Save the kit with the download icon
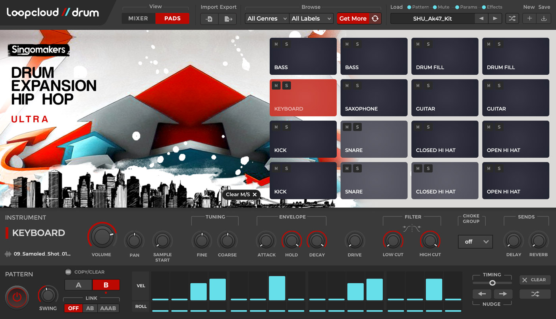This screenshot has width=556, height=319. point(544,19)
